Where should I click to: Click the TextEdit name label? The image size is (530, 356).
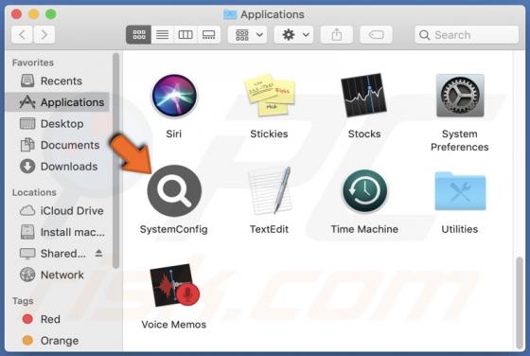coord(269,229)
